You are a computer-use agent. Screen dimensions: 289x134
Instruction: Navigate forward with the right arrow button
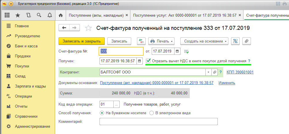tap(74, 28)
